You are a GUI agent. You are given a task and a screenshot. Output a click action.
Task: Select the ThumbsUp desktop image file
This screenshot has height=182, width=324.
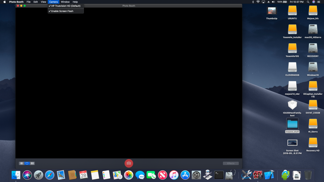272,11
